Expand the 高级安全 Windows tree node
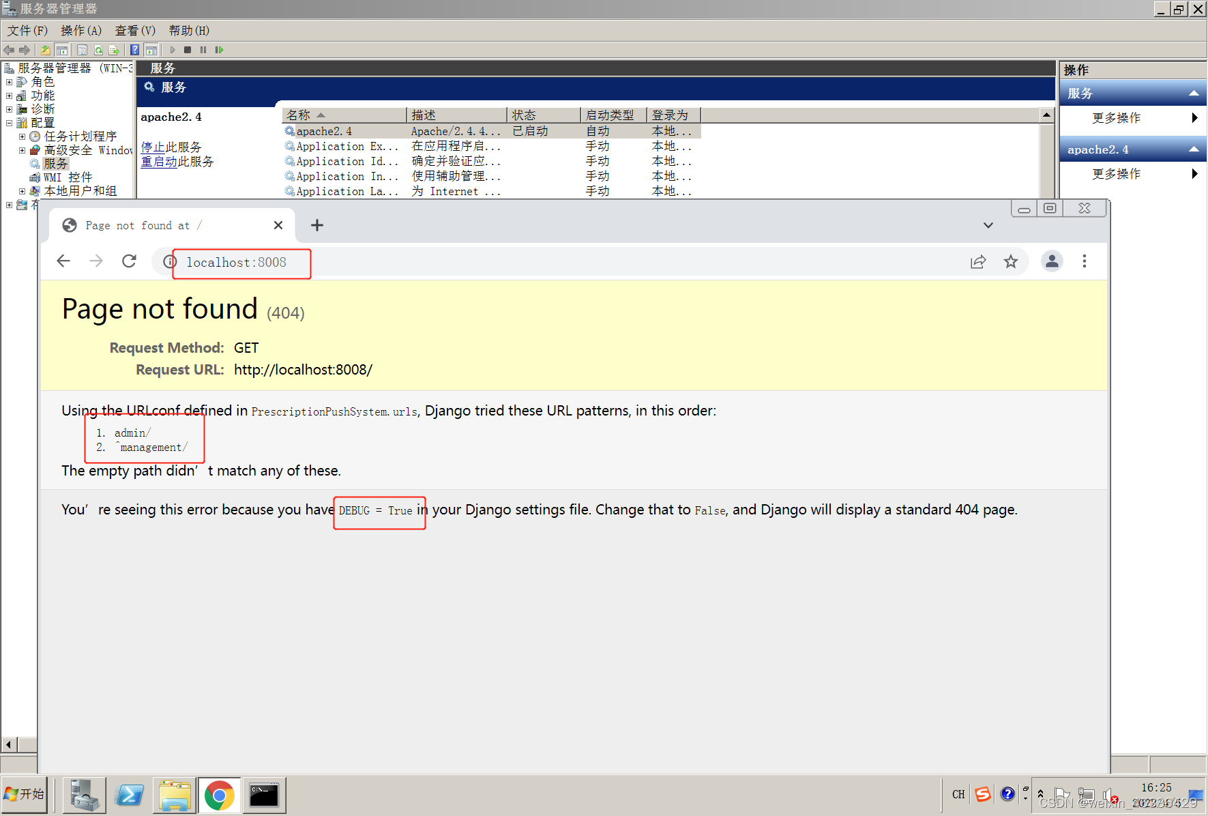This screenshot has width=1208, height=816. pos(23,150)
